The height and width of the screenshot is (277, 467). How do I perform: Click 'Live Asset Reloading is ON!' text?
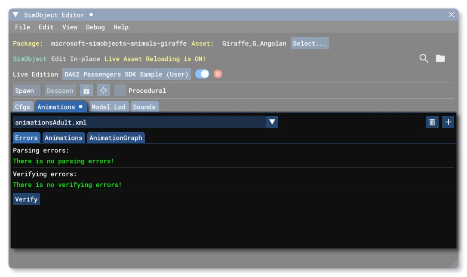tap(155, 58)
